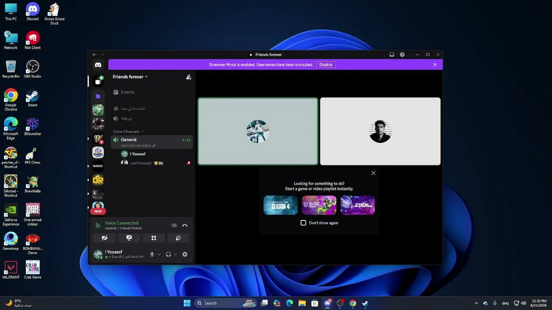The image size is (552, 310).
Task: Select the BLACKLIST server icon
Action: pyautogui.click(x=98, y=166)
